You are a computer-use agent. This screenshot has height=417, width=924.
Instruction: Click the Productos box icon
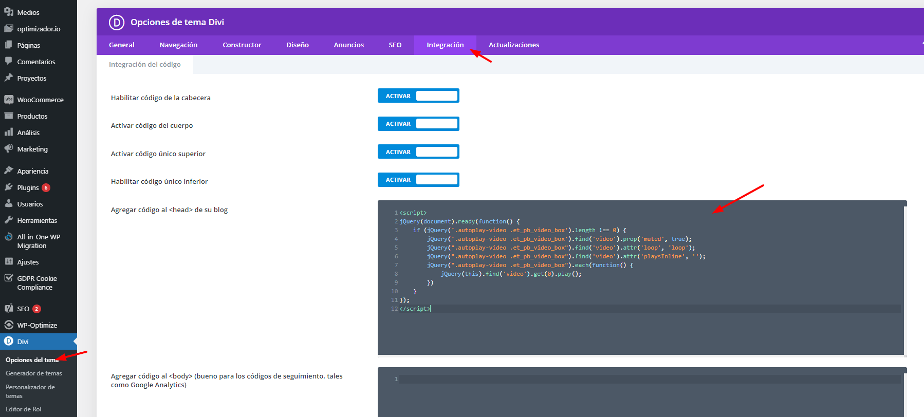tap(9, 116)
